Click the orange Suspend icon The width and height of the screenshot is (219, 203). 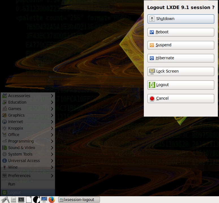[152, 45]
